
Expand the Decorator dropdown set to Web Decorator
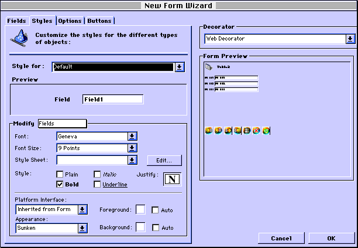coord(350,39)
